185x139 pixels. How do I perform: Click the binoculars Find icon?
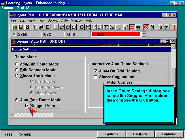pyautogui.click(x=41, y=27)
